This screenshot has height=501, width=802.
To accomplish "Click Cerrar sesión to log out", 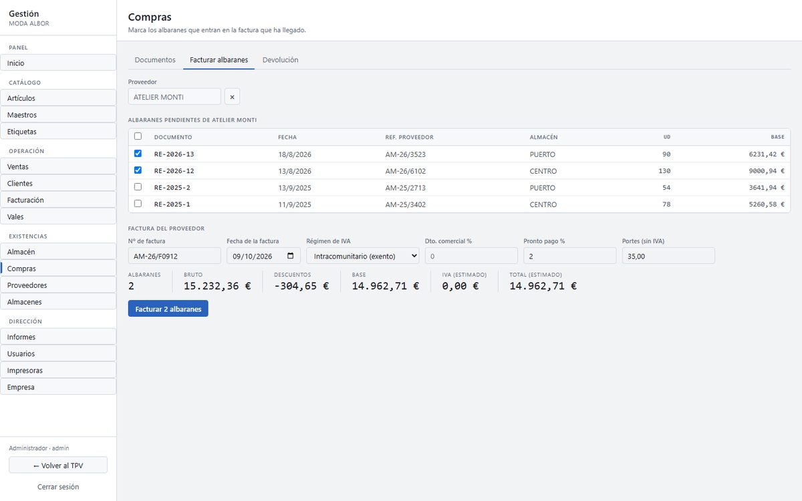I will click(58, 487).
